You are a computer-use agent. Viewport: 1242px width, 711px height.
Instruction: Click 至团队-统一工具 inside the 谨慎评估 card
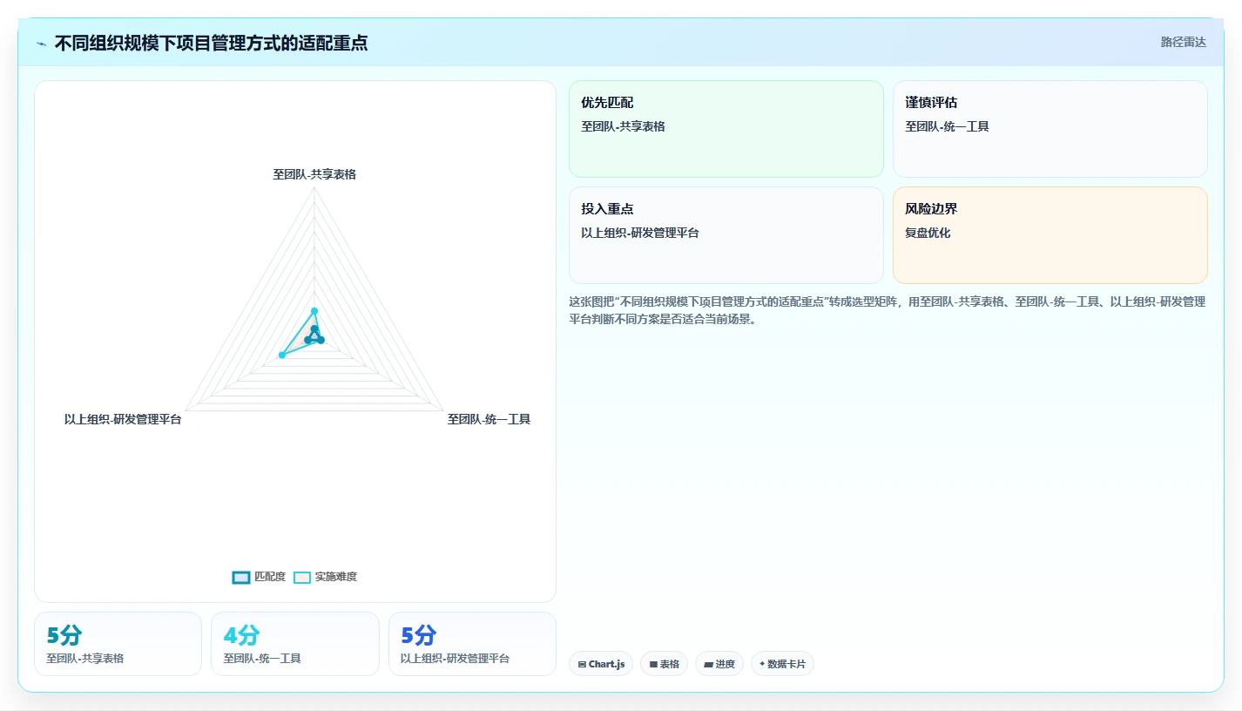[x=947, y=126]
